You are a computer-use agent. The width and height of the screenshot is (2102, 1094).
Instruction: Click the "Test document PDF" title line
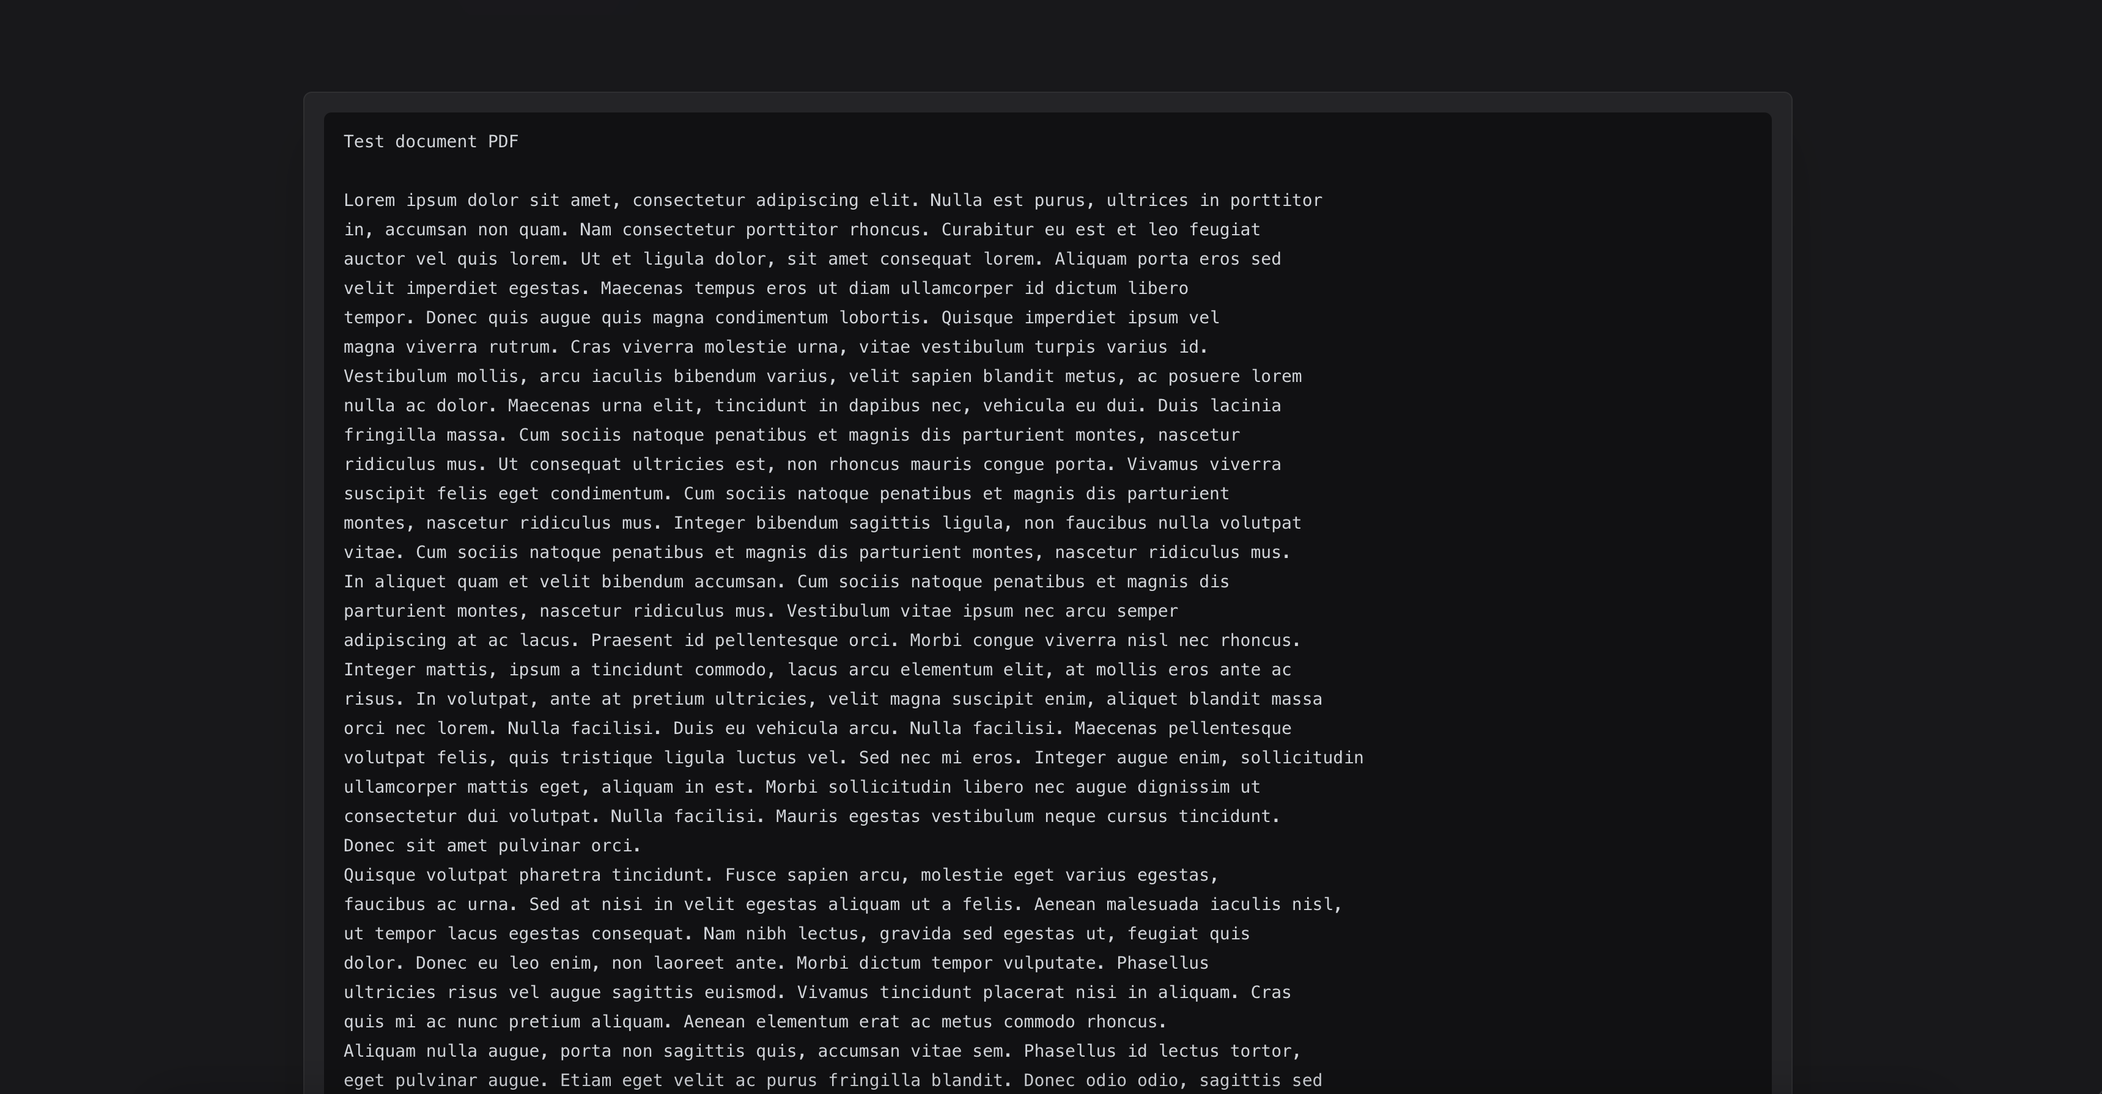pyautogui.click(x=431, y=142)
